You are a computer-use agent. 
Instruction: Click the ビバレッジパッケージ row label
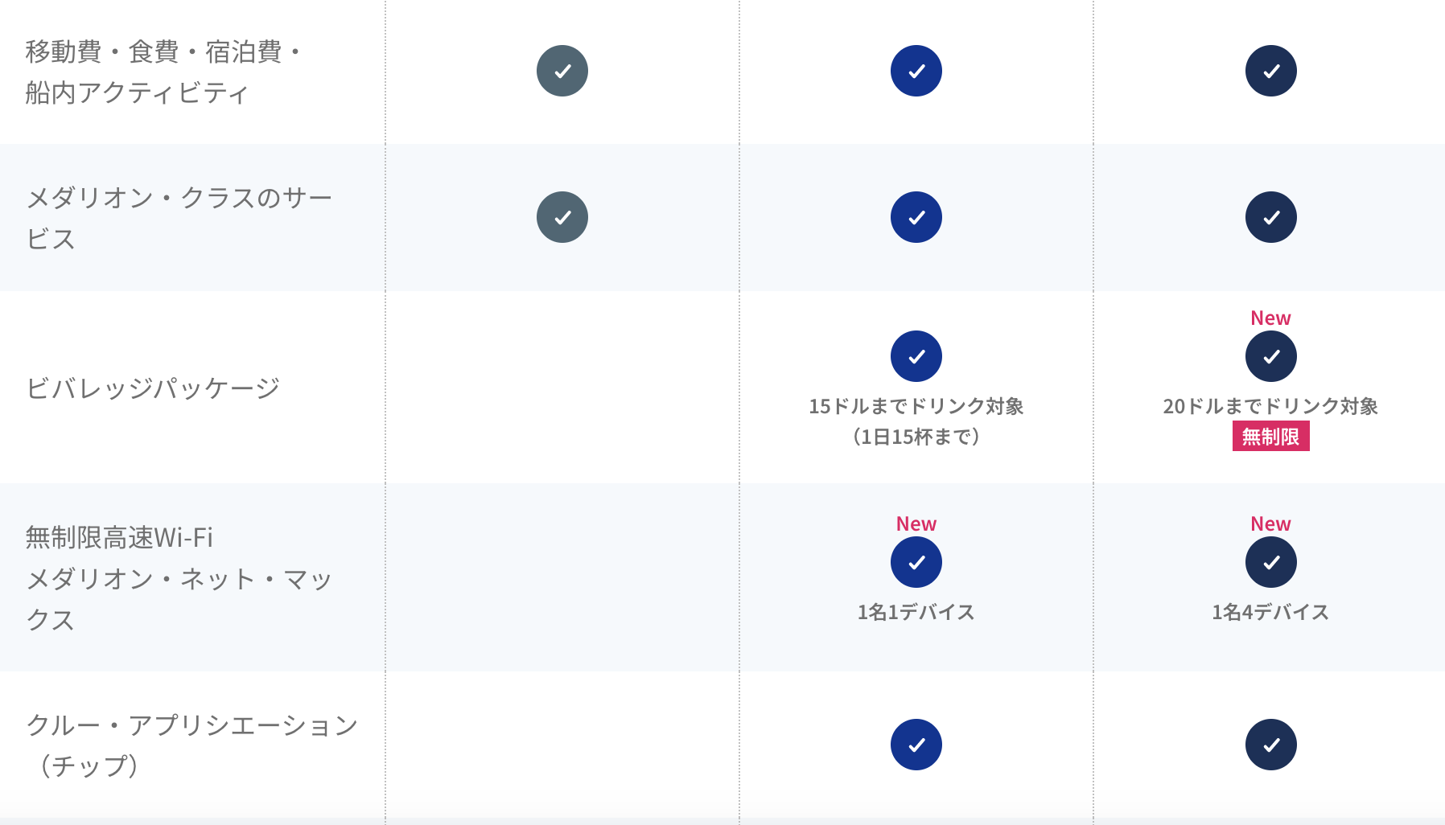point(153,388)
